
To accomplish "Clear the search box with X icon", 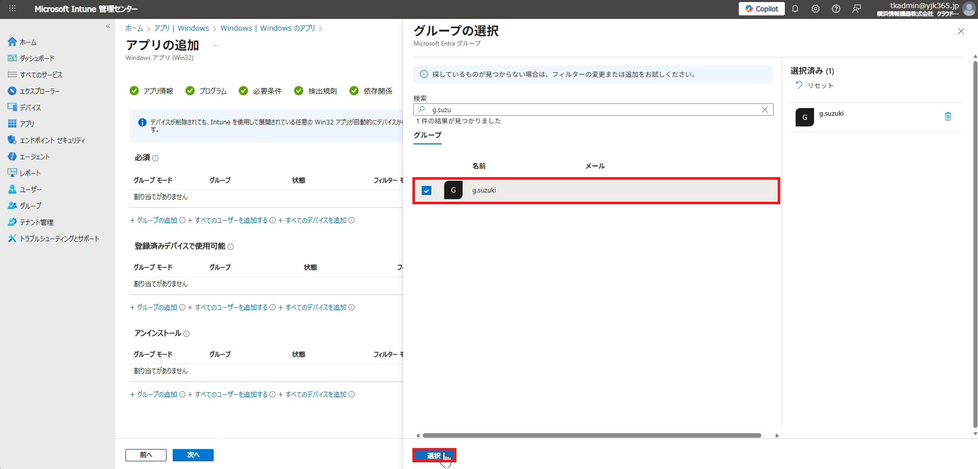I will pos(765,110).
